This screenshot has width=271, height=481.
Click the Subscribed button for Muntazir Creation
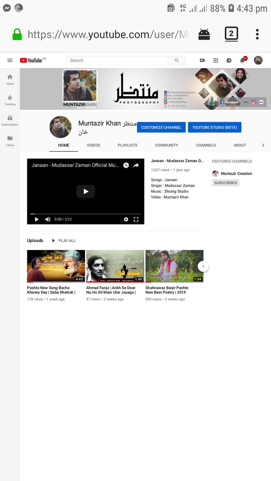pos(226,183)
